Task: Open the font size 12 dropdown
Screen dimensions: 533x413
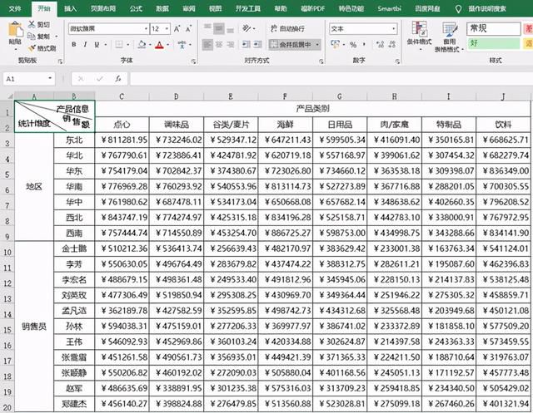Action: click(167, 29)
